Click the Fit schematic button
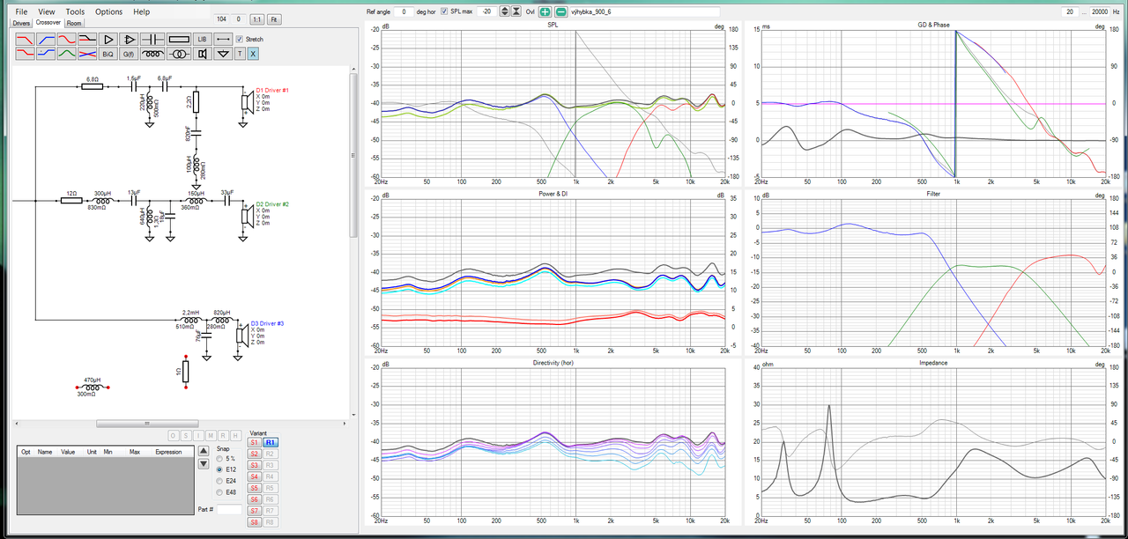 point(274,19)
